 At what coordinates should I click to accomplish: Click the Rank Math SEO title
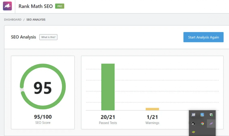[x=36, y=6]
